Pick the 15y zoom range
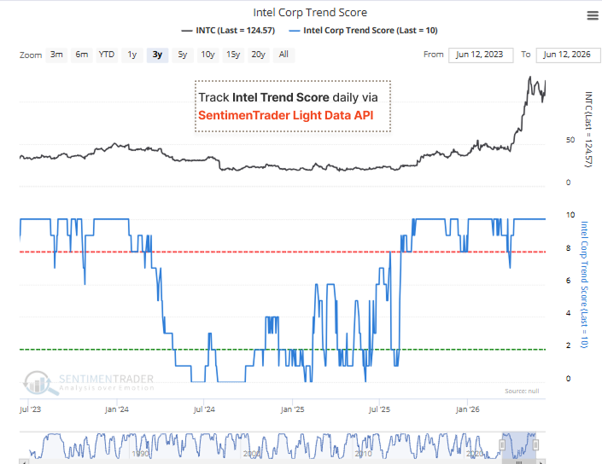 click(233, 55)
